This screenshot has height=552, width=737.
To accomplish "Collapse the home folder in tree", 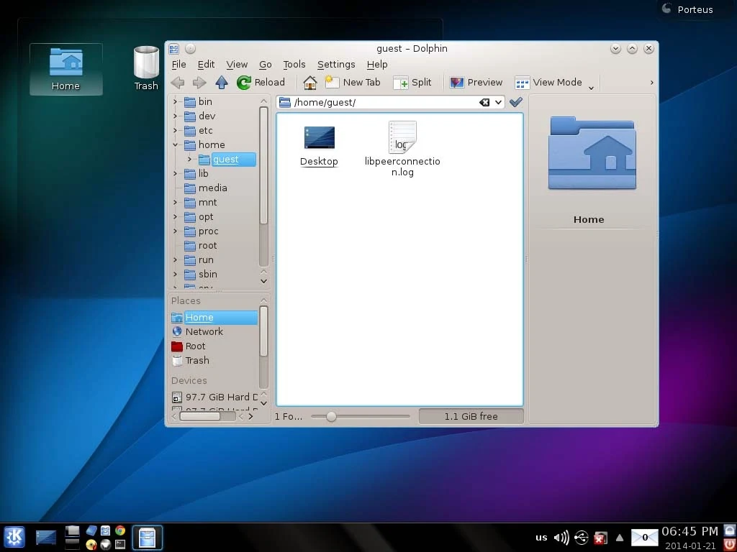I will coord(175,144).
